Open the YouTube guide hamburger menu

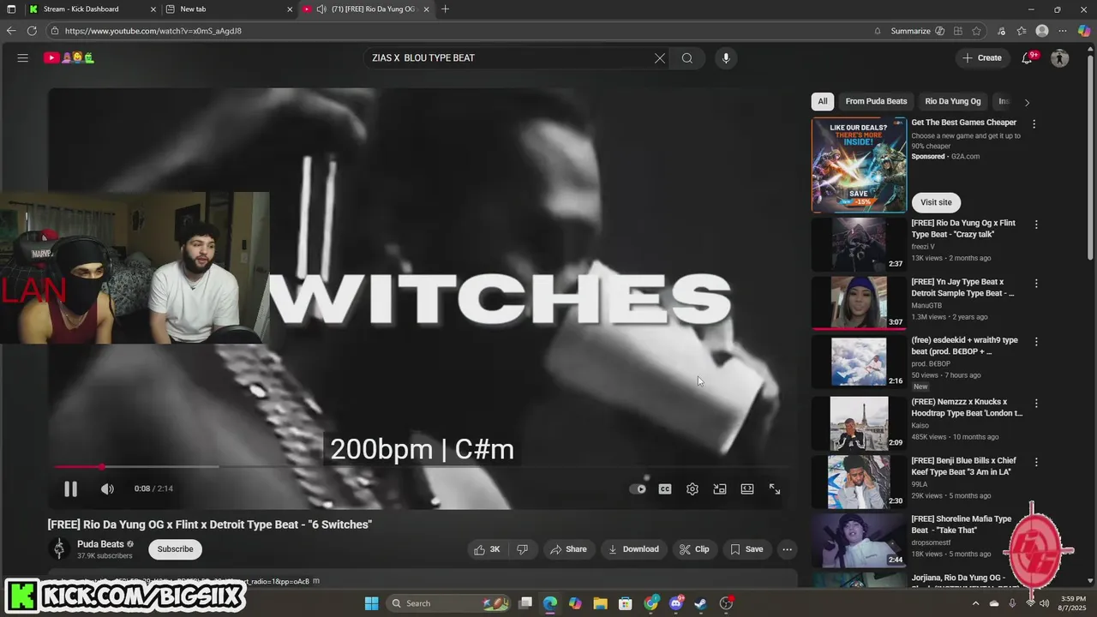[23, 58]
